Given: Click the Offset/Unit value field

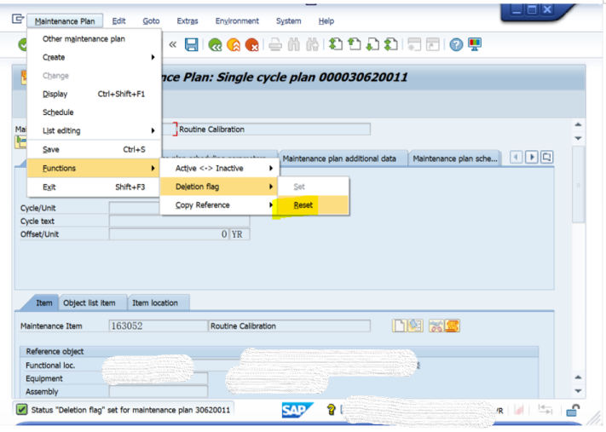Looking at the screenshot, I should point(170,234).
